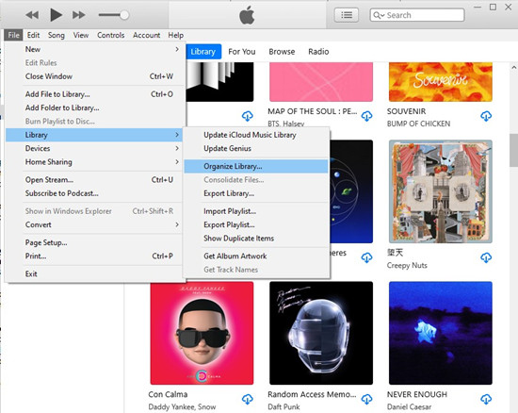Download Con Calma from cloud
Image resolution: width=518 pixels, height=413 pixels.
[x=248, y=399]
